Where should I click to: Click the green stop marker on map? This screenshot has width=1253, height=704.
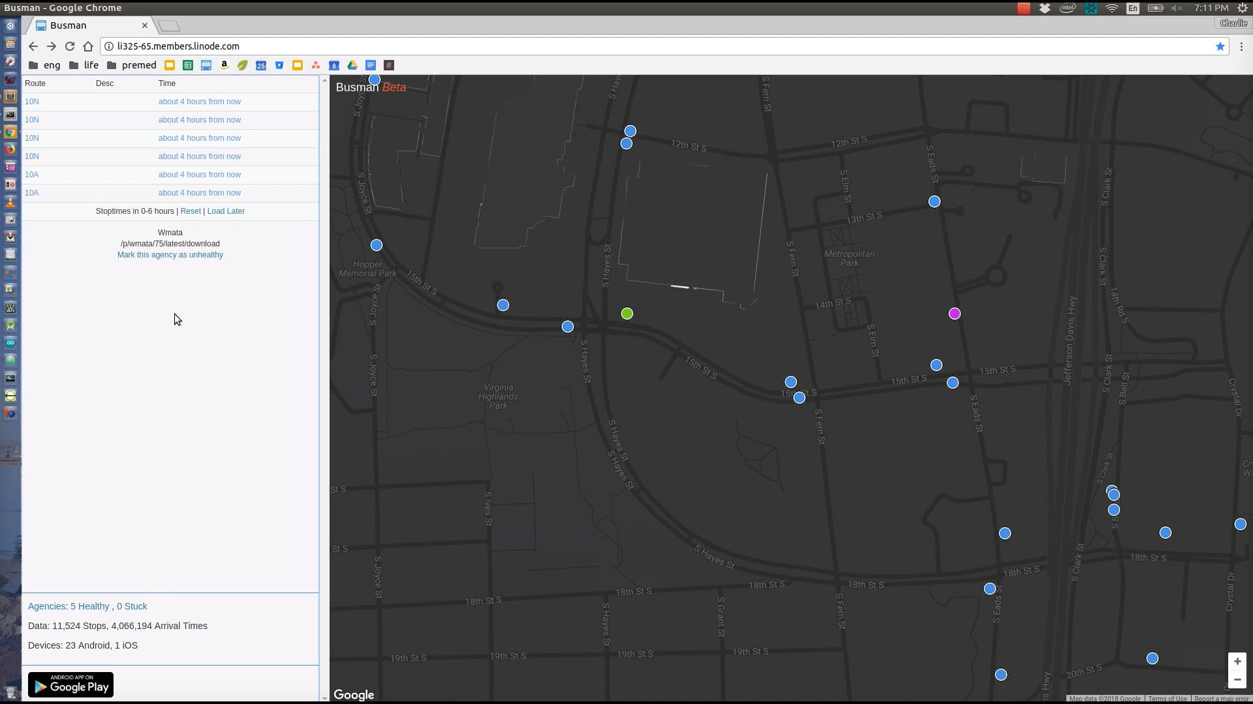[x=626, y=314]
